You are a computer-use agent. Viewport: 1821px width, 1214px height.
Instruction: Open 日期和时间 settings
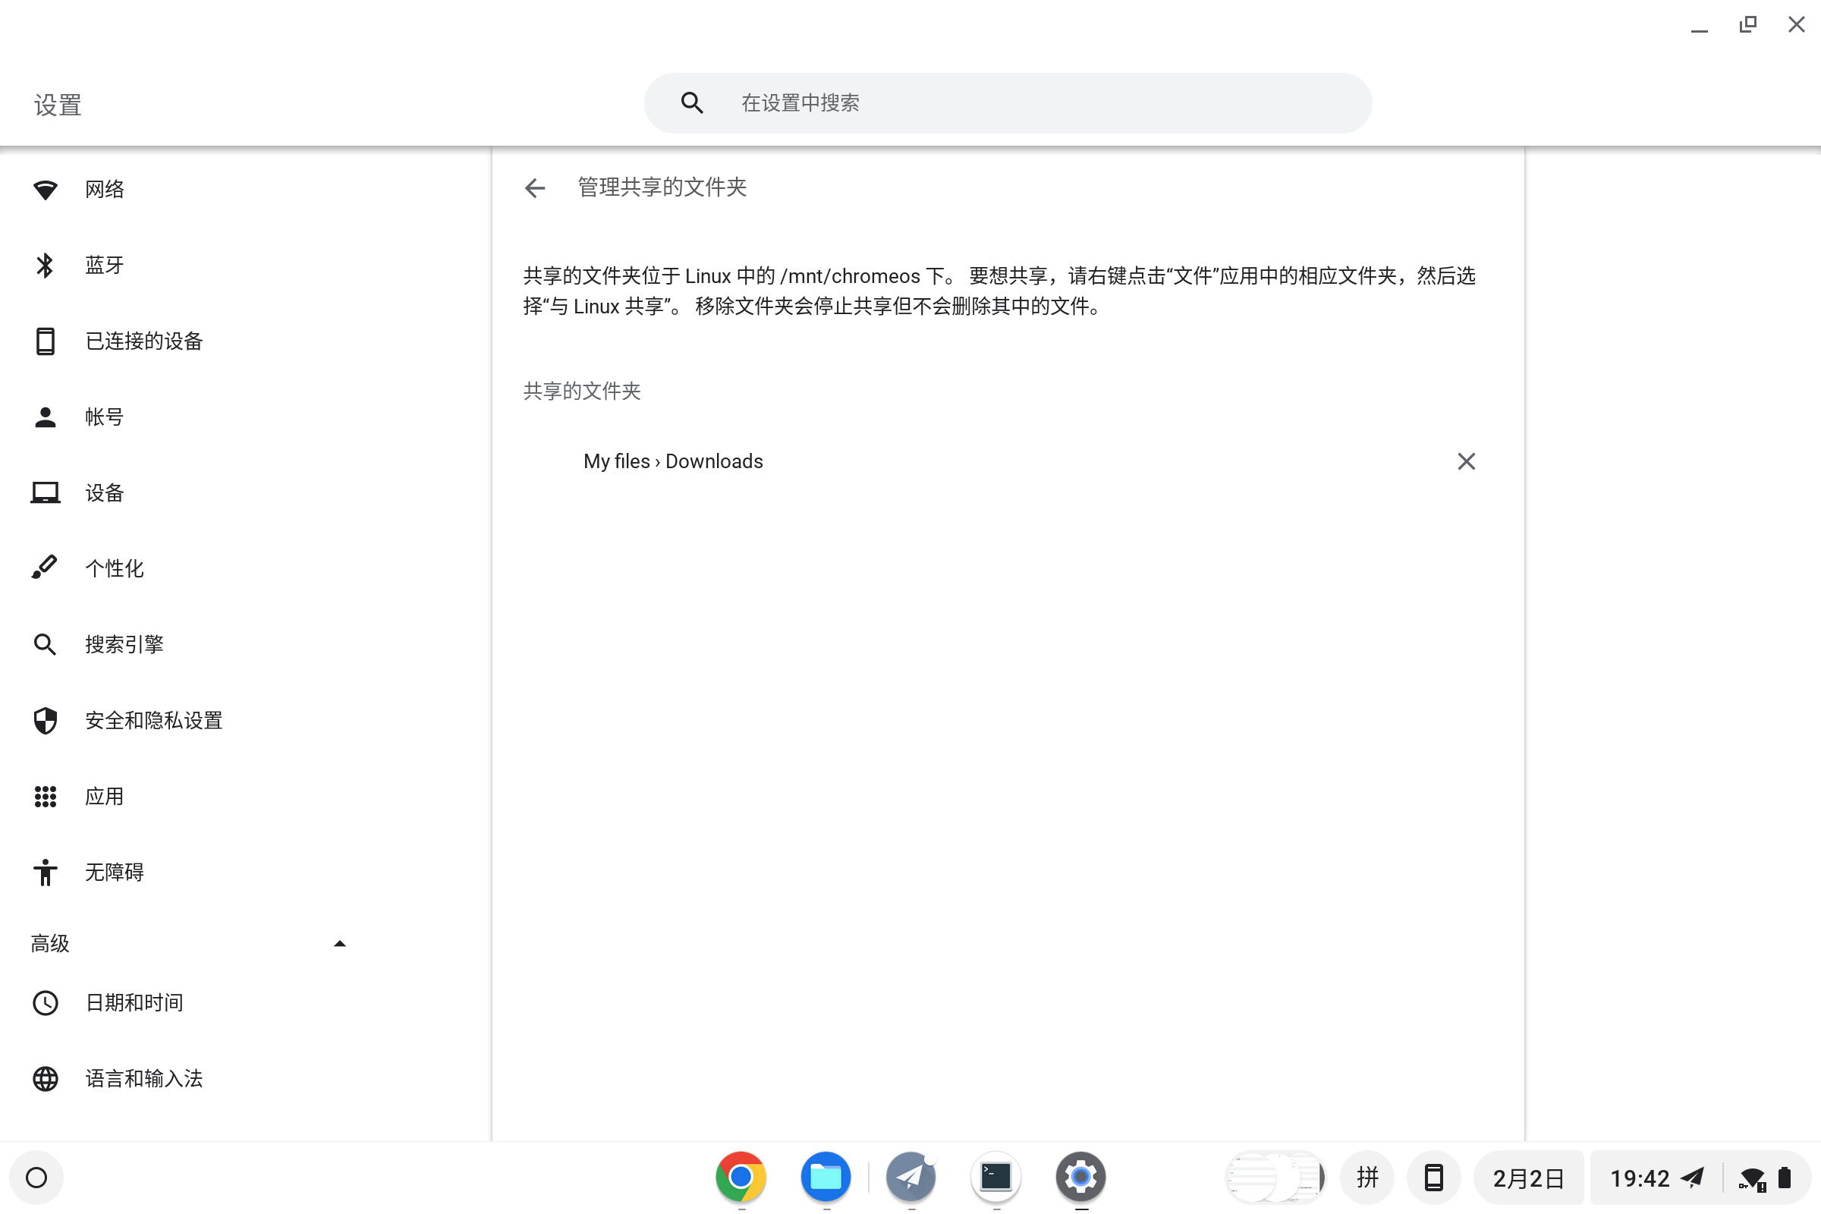point(134,1001)
